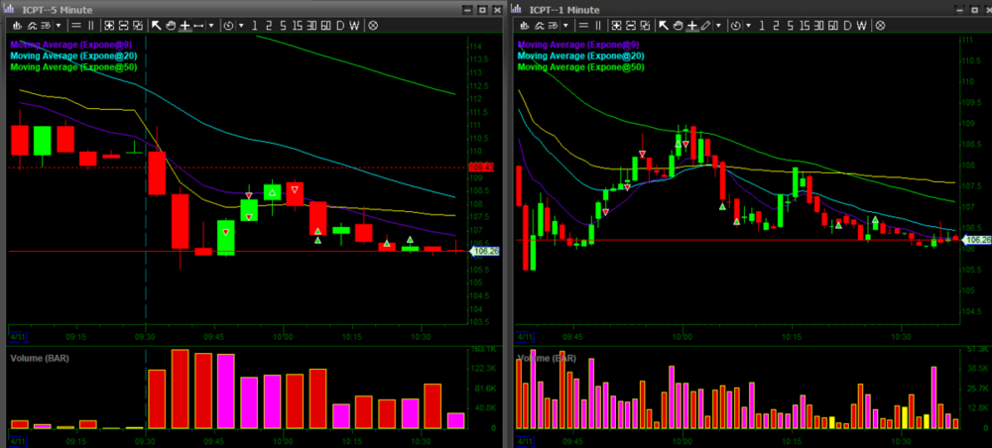This screenshot has width=992, height=448.
Task: Focus the ICPT--1 Minute window title
Action: pos(567,8)
